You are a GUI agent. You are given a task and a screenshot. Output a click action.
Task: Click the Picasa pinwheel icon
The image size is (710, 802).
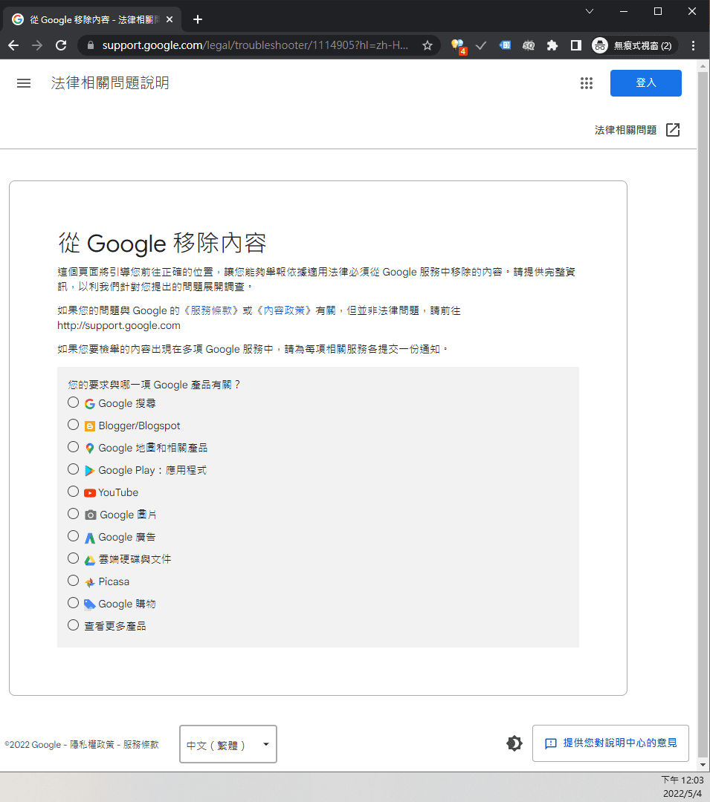(x=89, y=582)
